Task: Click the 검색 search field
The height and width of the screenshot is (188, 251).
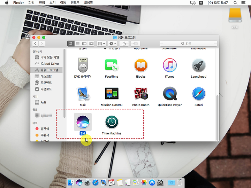Action: (x=189, y=44)
